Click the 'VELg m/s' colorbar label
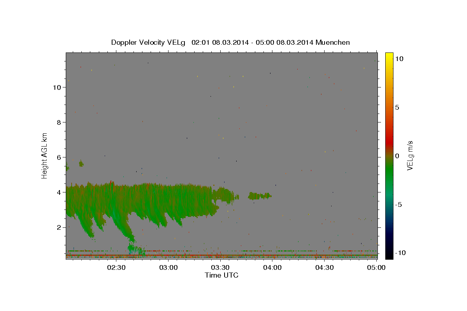The image size is (467, 311). [x=410, y=155]
